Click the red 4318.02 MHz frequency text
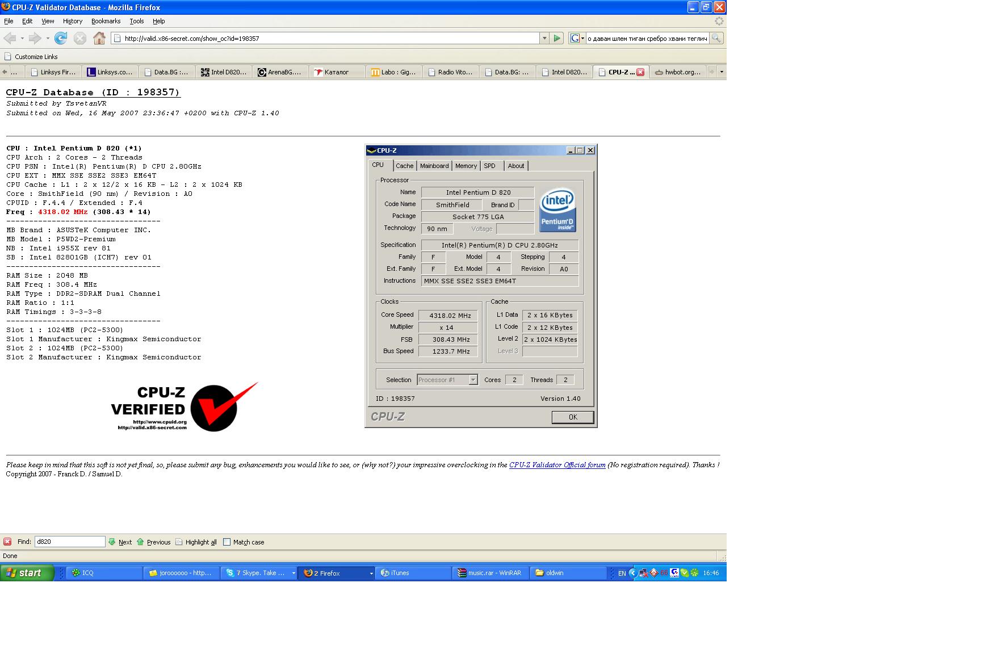981x654 pixels. (62, 212)
